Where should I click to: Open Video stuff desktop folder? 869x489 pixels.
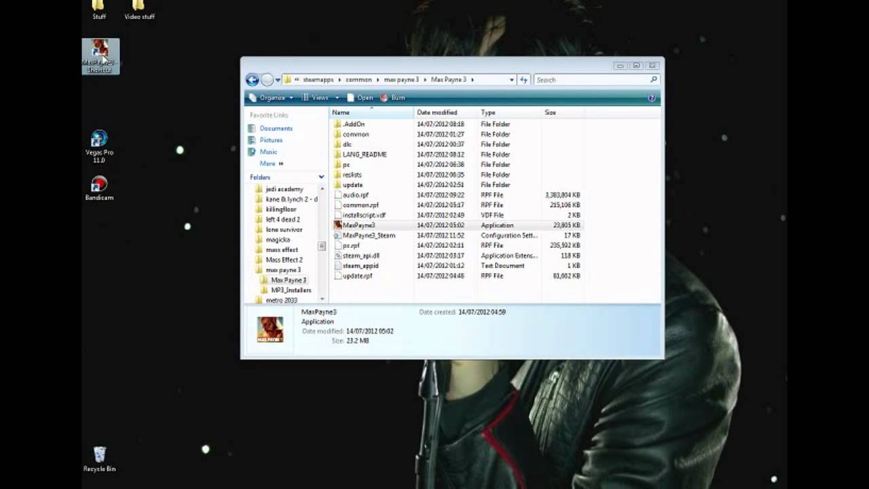[139, 10]
